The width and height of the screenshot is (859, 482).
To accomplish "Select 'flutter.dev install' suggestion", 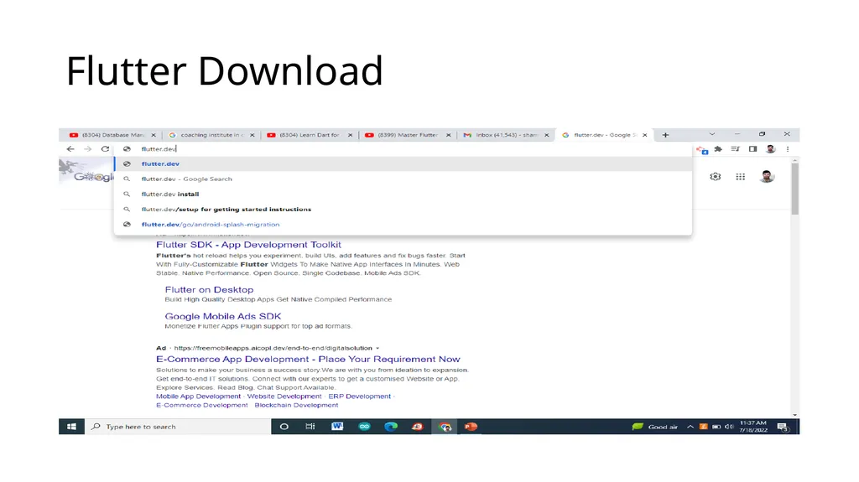I will pyautogui.click(x=403, y=194).
